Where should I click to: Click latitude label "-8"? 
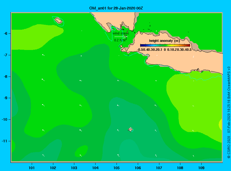(x=6, y=77)
